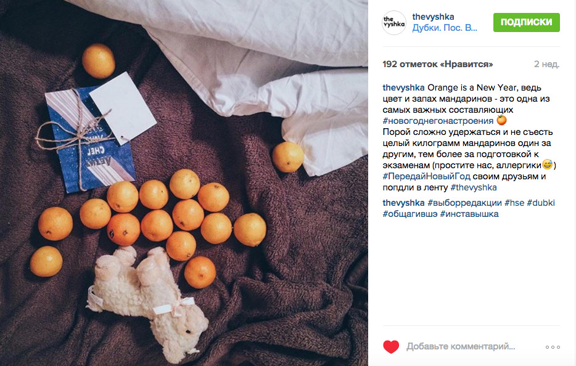Open hashtag #новогоднегонастроения

tap(438, 121)
